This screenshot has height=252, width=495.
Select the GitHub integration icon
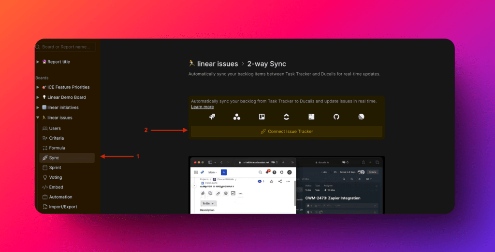(336, 117)
